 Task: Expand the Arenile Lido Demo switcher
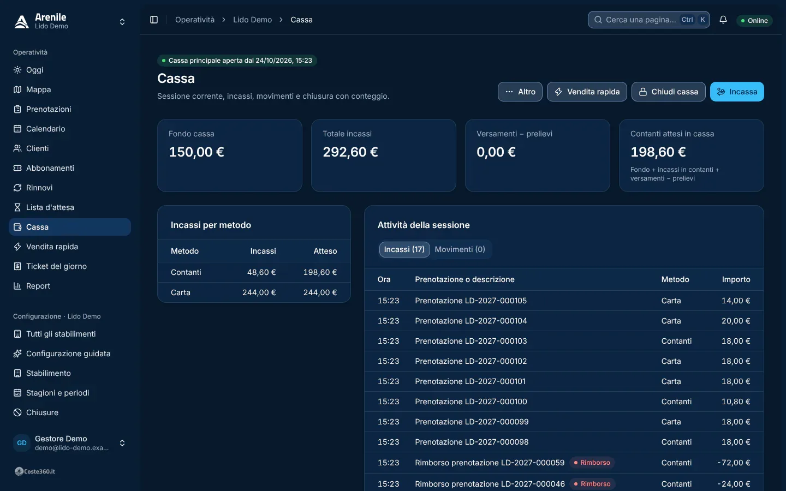pyautogui.click(x=70, y=22)
